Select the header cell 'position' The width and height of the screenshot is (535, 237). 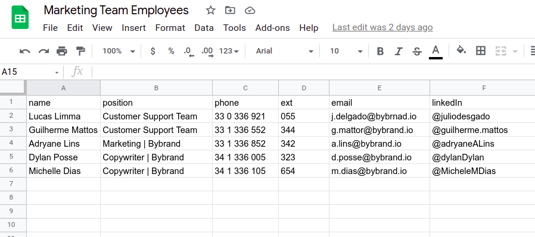click(x=156, y=103)
